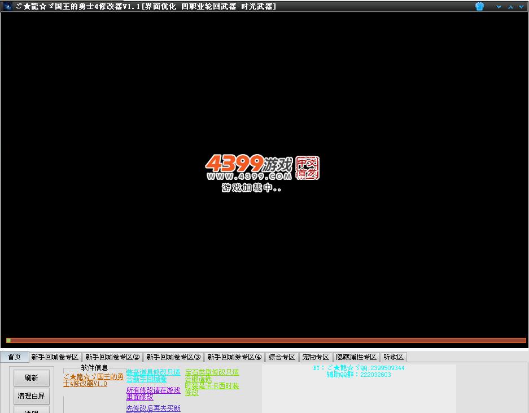Click the 刷新 button
The width and height of the screenshot is (529, 413).
[x=32, y=377]
